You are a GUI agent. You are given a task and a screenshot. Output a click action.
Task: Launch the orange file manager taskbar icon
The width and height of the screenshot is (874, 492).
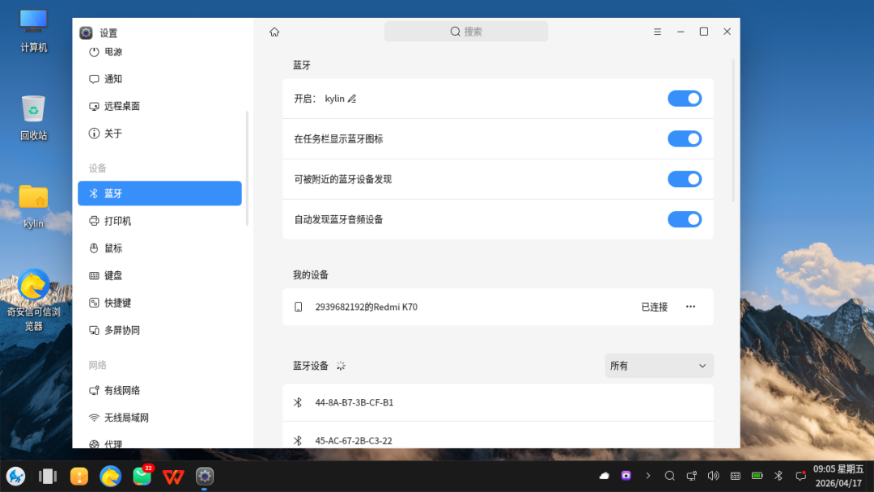point(79,477)
